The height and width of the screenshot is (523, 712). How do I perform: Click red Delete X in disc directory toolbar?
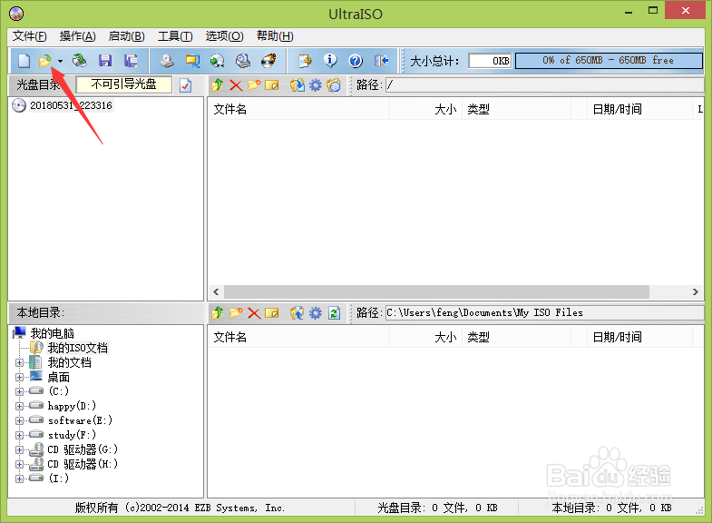click(x=236, y=85)
